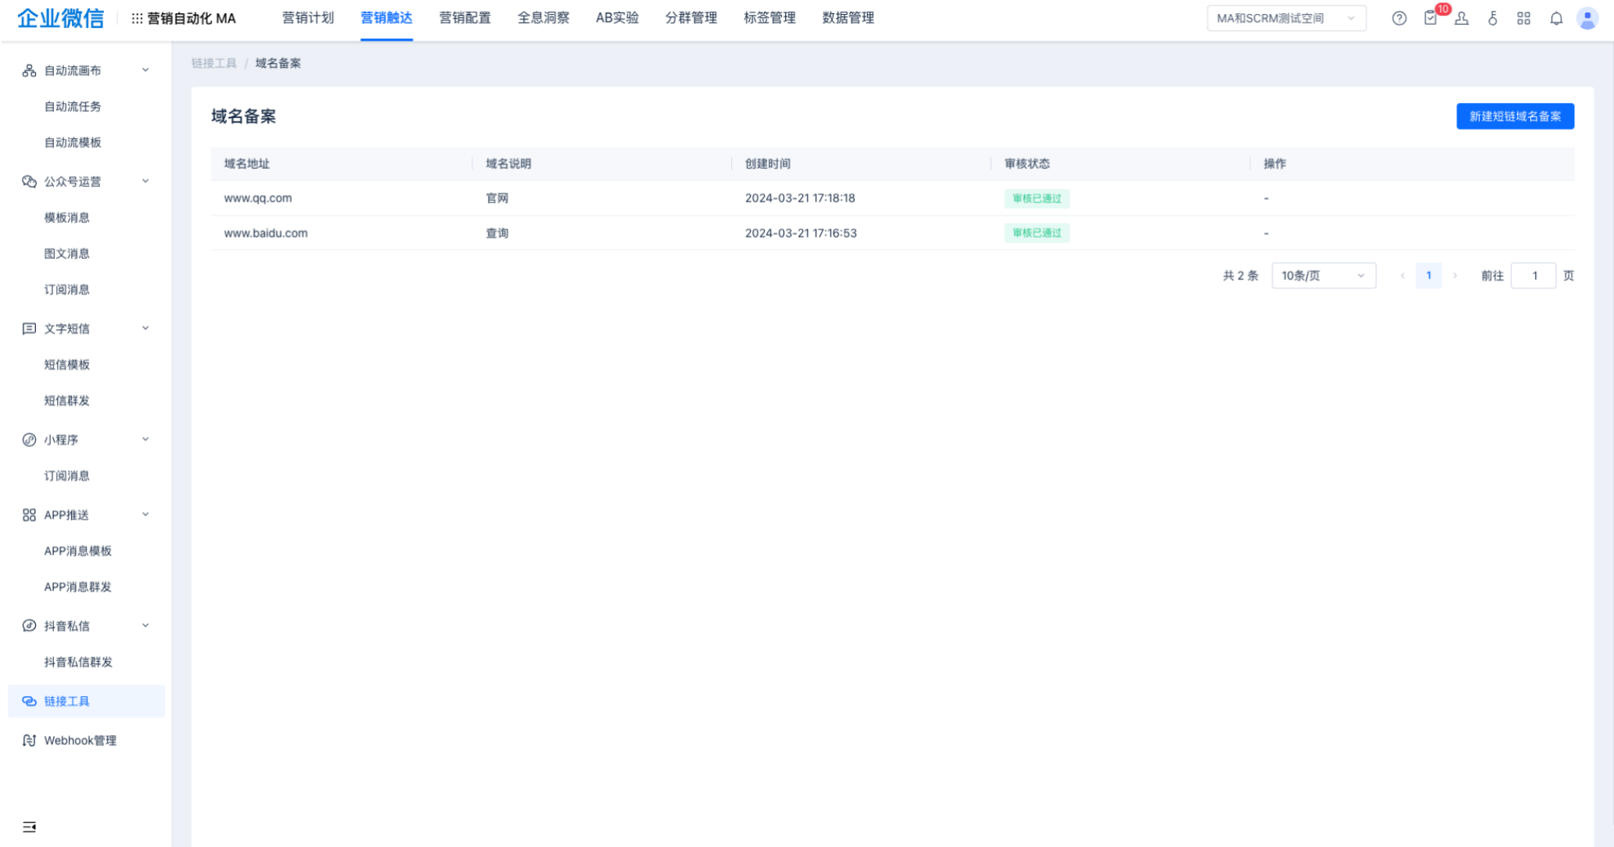Switch to the 分群管理 tab
Viewport: 1614px width, 847px height.
pyautogui.click(x=691, y=18)
